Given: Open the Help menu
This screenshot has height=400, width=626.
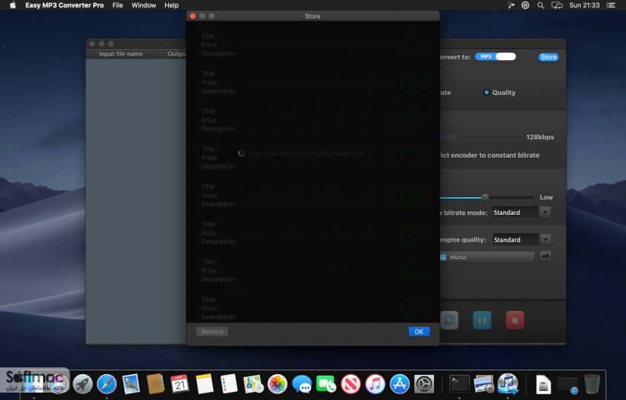Looking at the screenshot, I should click(171, 5).
